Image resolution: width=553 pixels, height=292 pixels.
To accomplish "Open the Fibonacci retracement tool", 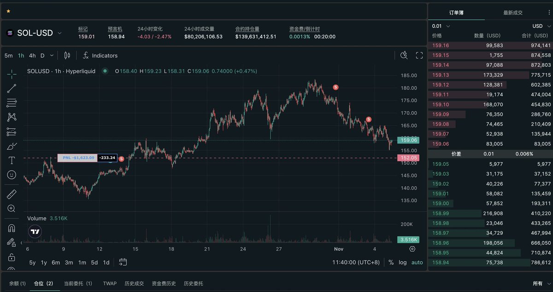I will (x=12, y=103).
